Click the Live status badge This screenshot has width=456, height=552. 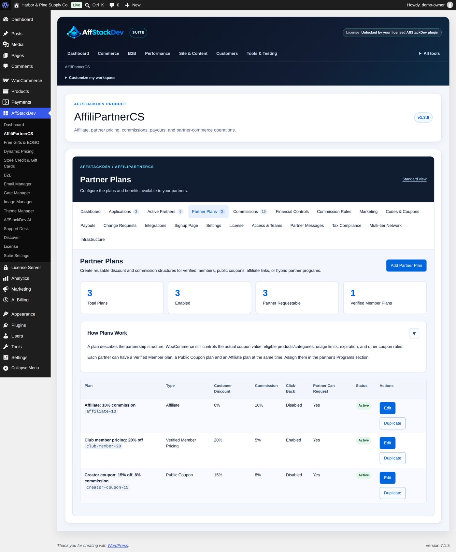[x=77, y=5]
